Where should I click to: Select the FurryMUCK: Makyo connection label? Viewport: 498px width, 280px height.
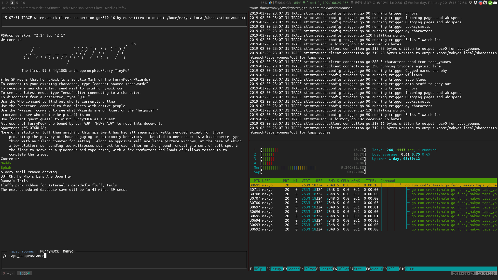coord(57,251)
